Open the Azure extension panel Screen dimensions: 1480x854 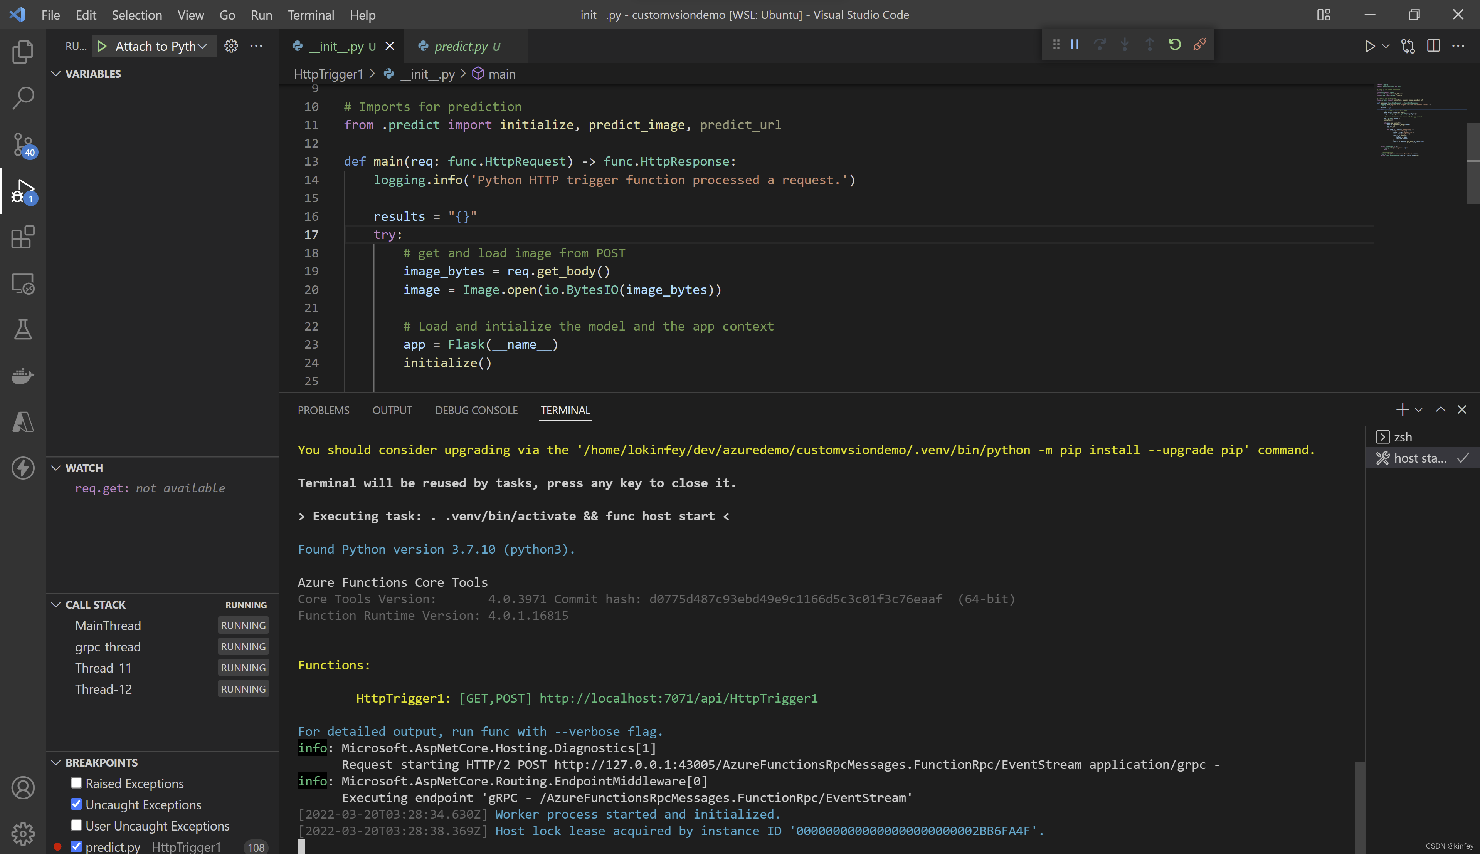click(23, 422)
